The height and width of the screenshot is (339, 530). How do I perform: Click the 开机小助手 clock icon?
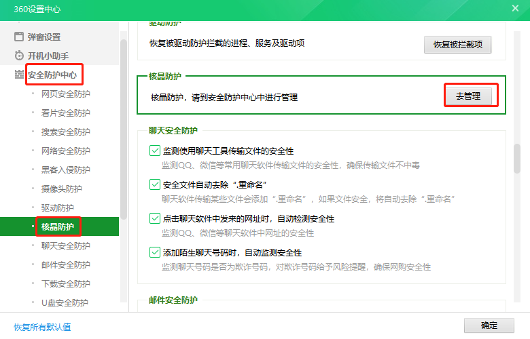tap(19, 56)
